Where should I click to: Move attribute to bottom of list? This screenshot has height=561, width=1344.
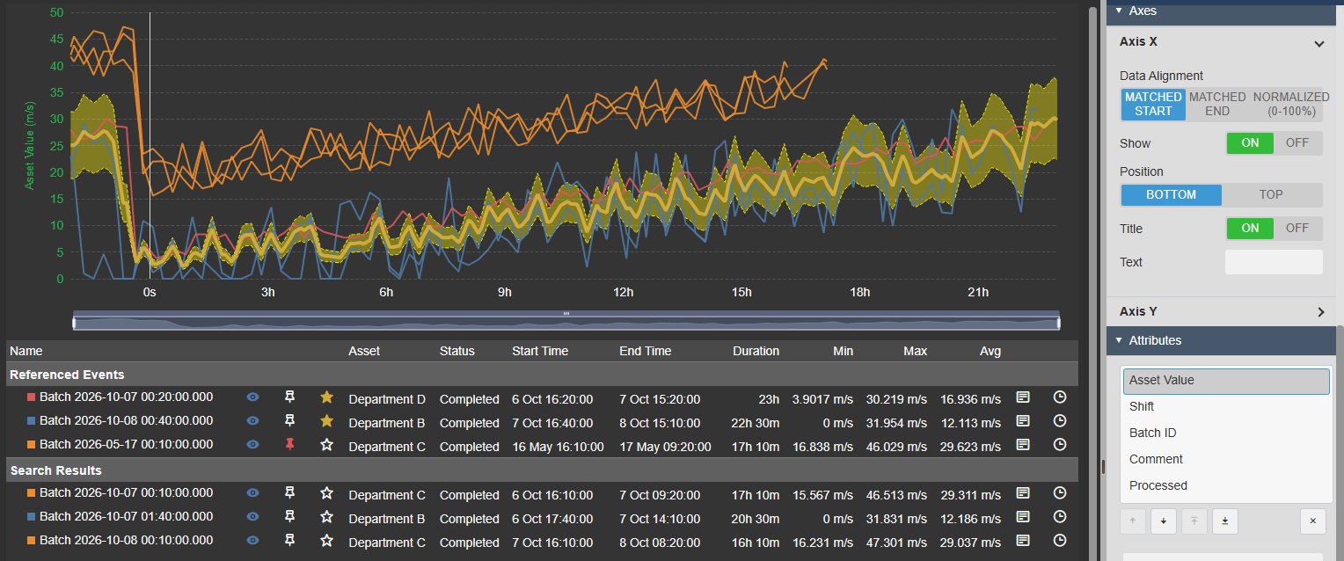coord(1224,521)
